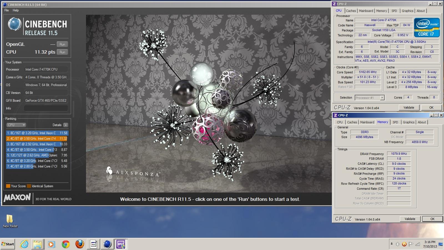Viewport: 444px width, 250px height.
Task: Open Mozilla Firefox from the taskbar
Action: [80, 244]
